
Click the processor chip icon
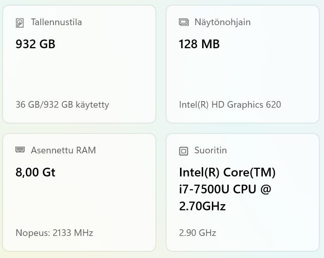coord(184,151)
